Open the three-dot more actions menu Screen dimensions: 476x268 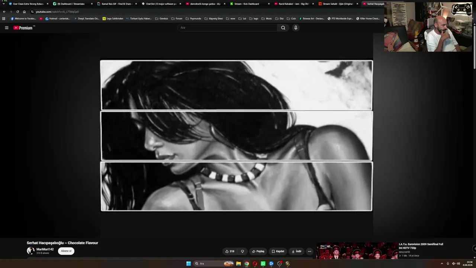coord(309,251)
